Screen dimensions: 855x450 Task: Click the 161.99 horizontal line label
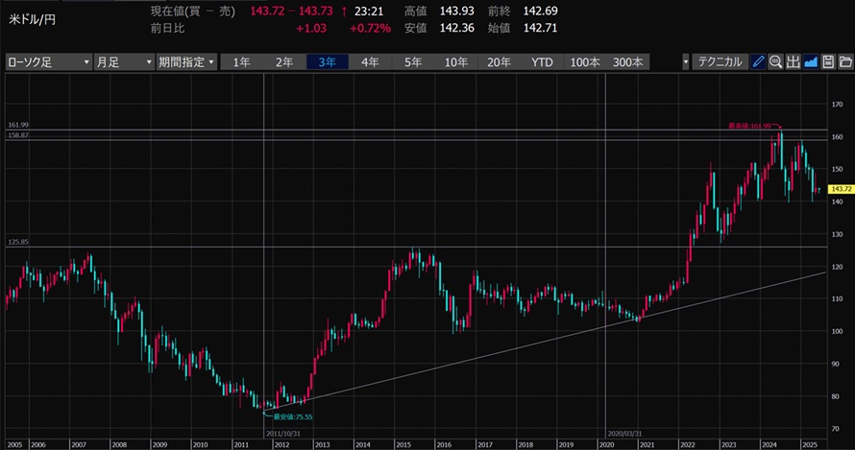tap(18, 125)
